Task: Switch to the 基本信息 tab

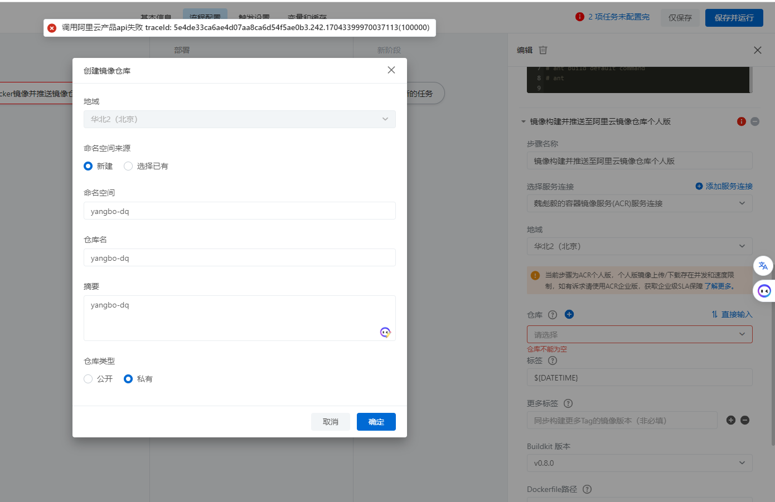Action: click(156, 17)
